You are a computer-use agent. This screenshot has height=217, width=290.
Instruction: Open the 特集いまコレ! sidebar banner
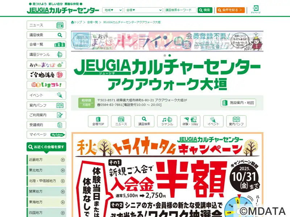coord(46,85)
